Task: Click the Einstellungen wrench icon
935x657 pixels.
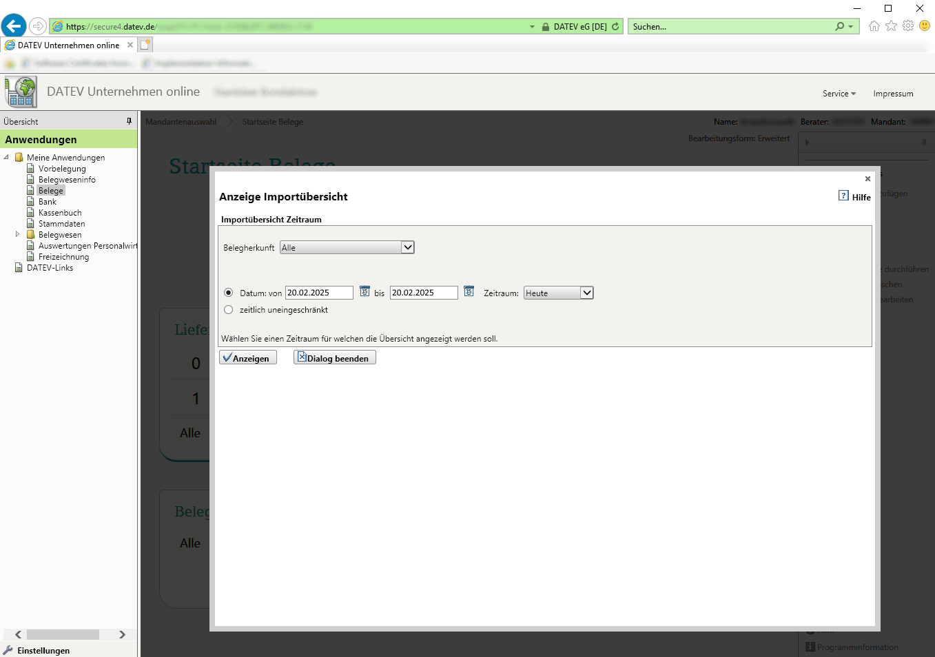Action: click(8, 650)
